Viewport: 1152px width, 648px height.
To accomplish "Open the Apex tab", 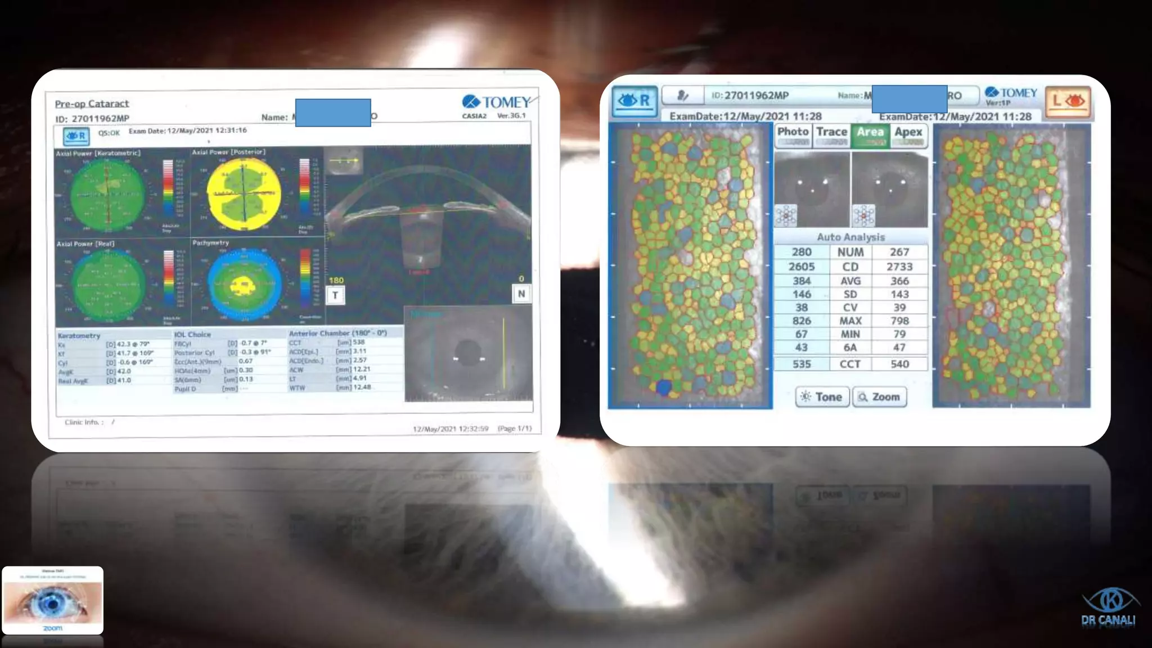I will pyautogui.click(x=908, y=135).
